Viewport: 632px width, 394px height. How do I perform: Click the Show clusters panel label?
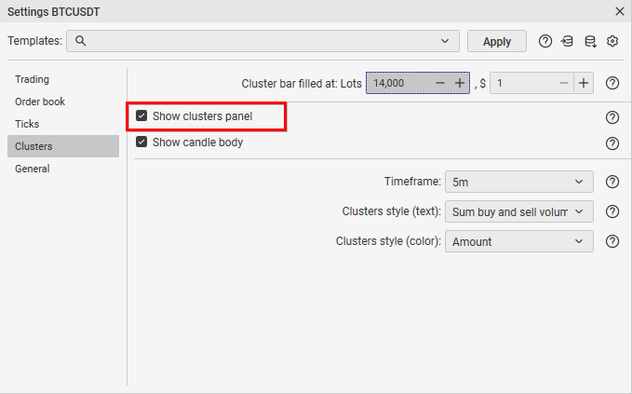pos(202,116)
